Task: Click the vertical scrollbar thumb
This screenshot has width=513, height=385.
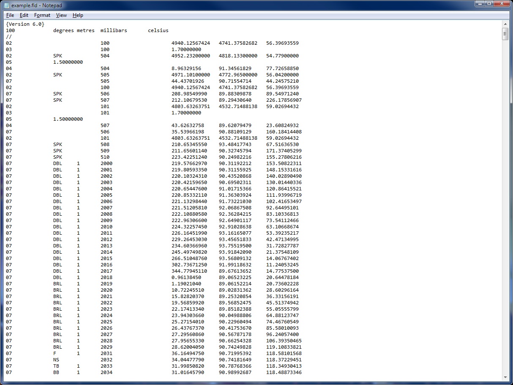Action: 506,35
